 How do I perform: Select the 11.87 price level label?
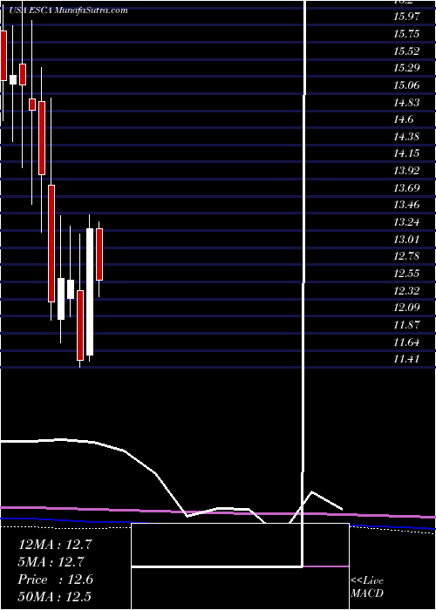coord(406,325)
